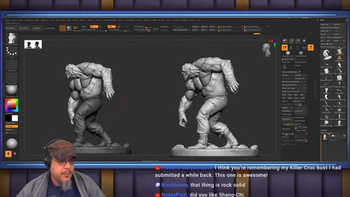This screenshot has width=350, height=197.
Task: Open the Texture selector slot
Action: click(x=11, y=78)
